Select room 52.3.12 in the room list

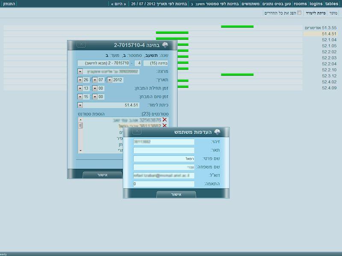pyautogui.click(x=329, y=76)
